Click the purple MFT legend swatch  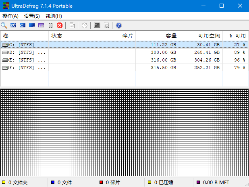click(x=198, y=182)
